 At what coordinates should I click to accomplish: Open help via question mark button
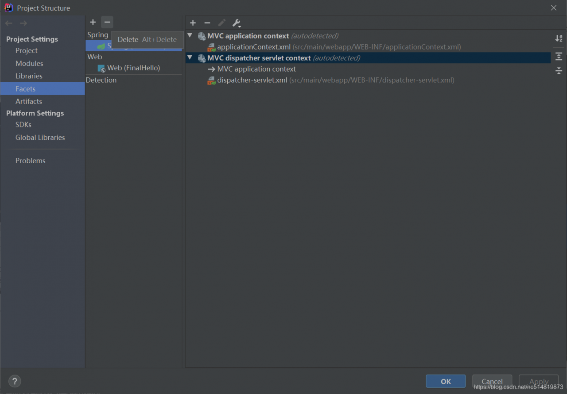[15, 381]
